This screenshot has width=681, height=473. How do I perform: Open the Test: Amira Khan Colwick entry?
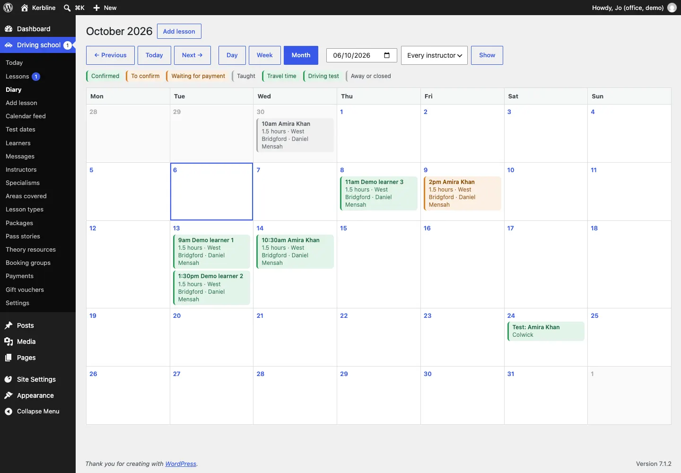[546, 331]
